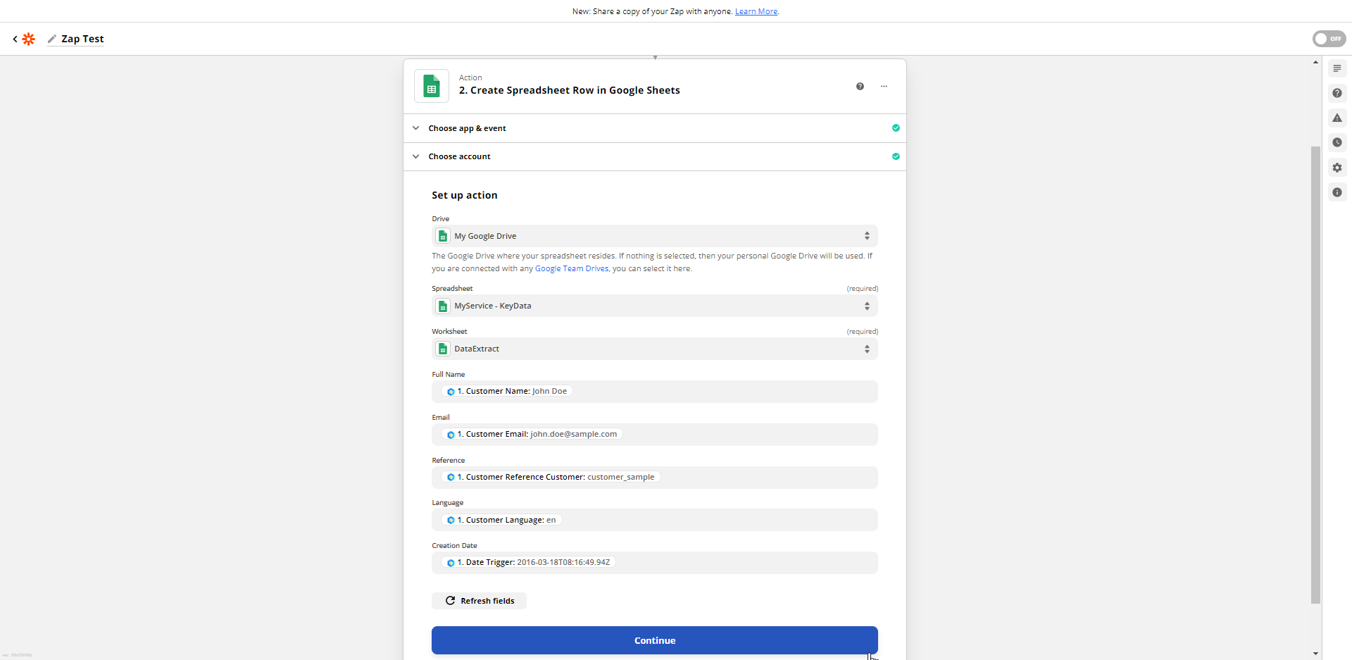Click Refresh fields button
This screenshot has width=1352, height=660.
pyautogui.click(x=479, y=601)
